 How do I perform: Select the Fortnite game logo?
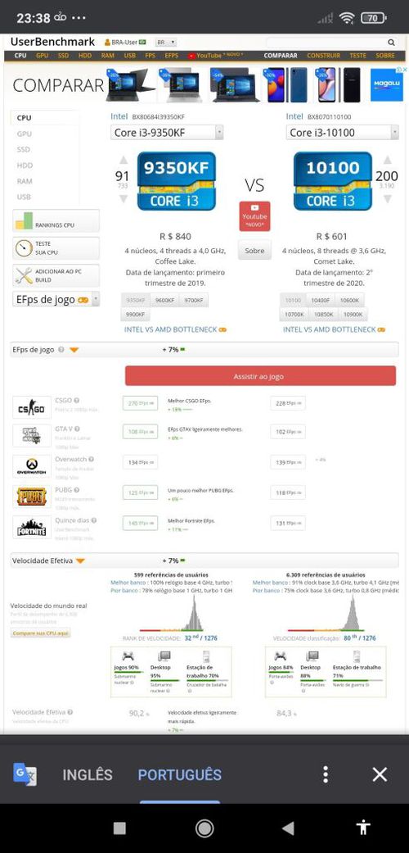click(32, 528)
